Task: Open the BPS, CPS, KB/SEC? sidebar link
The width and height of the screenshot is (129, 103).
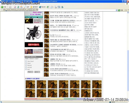Action: click(x=91, y=59)
